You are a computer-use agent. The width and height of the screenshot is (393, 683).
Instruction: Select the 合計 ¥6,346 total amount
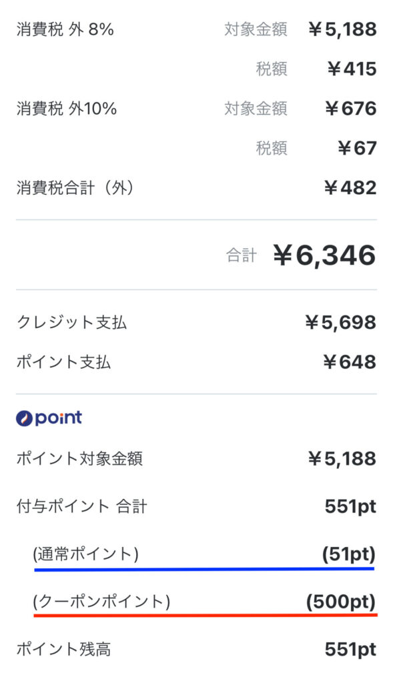point(324,255)
